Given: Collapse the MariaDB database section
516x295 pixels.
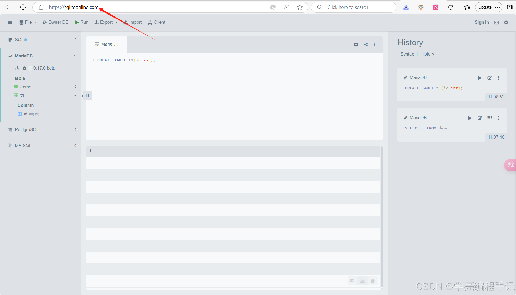Looking at the screenshot, I should click(75, 56).
